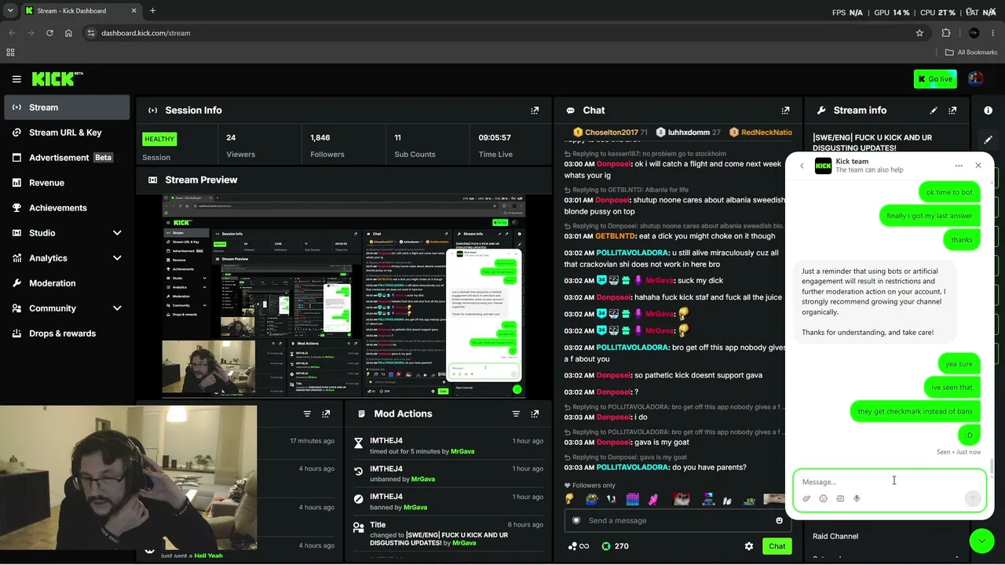This screenshot has width=1005, height=565.
Task: Click the Choselton2017 chatter name
Action: (x=612, y=133)
